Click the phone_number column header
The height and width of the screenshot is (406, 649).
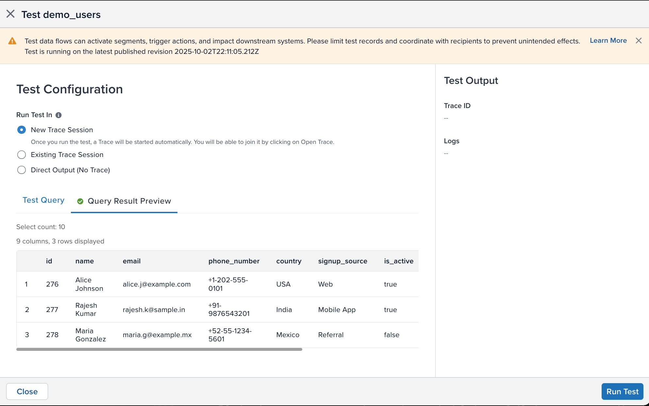[234, 261]
